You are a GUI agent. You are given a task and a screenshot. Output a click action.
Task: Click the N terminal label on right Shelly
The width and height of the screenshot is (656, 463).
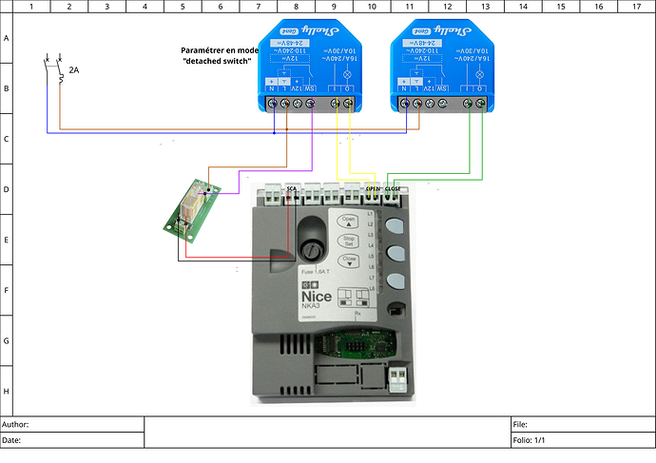point(404,88)
